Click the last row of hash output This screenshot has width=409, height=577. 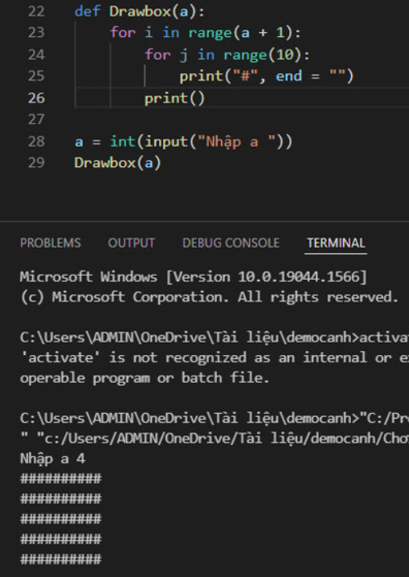pyautogui.click(x=60, y=559)
